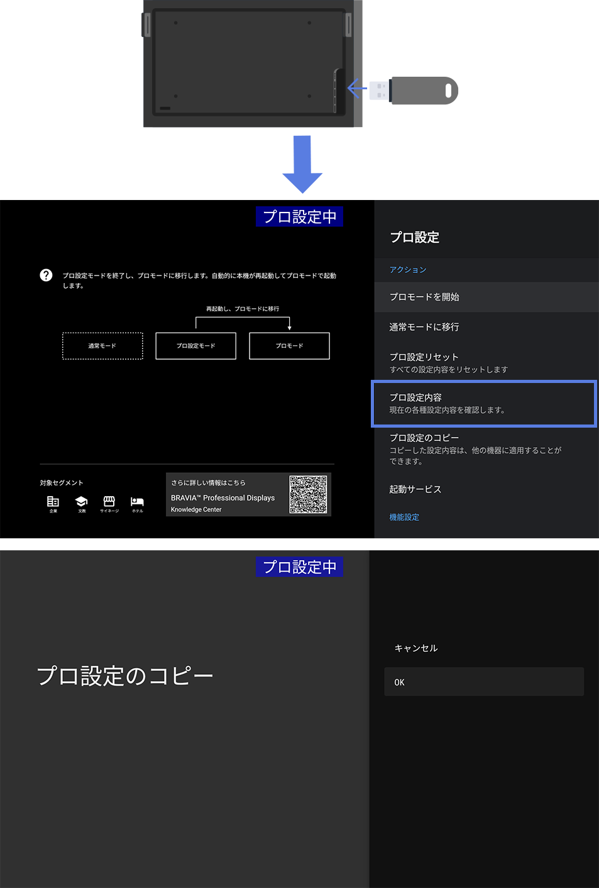Click the help question mark icon
The image size is (599, 888).
[46, 275]
